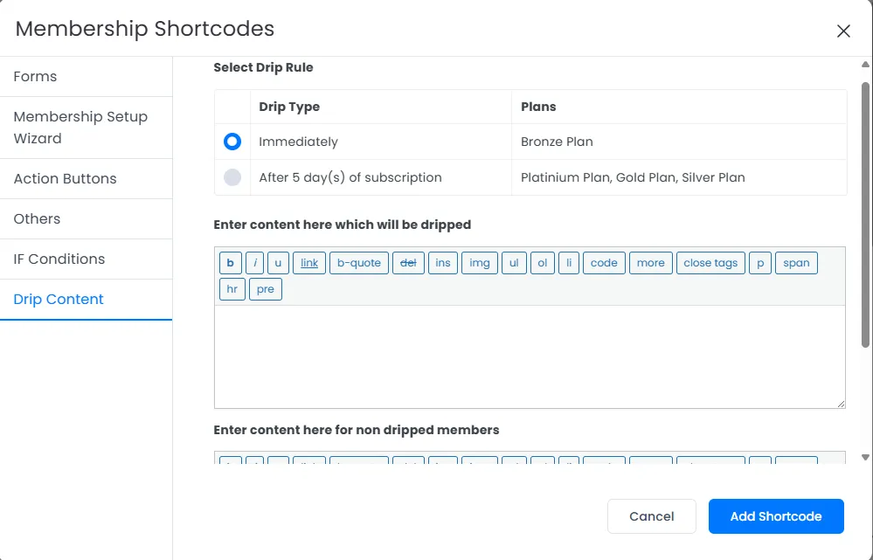The image size is (873, 560).
Task: Insert an unordered list
Action: tap(514, 262)
